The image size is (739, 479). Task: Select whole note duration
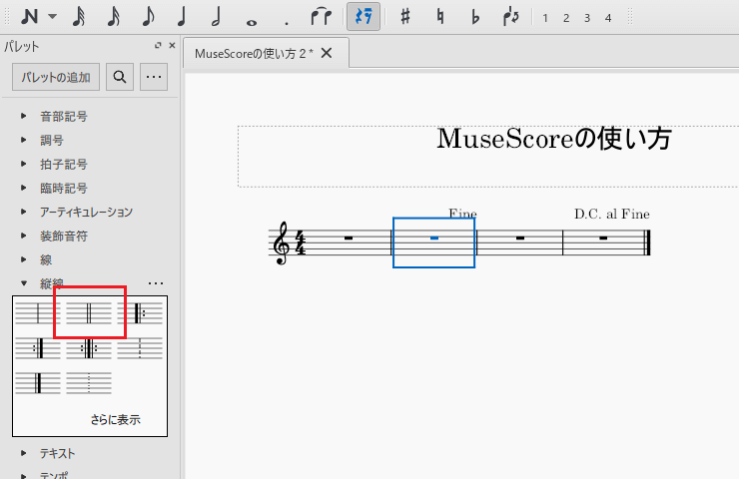click(252, 22)
